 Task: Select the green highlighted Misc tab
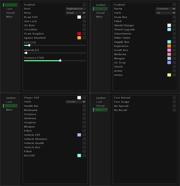point(101,110)
